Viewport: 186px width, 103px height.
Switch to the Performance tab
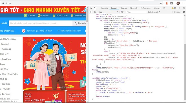click(x=145, y=8)
